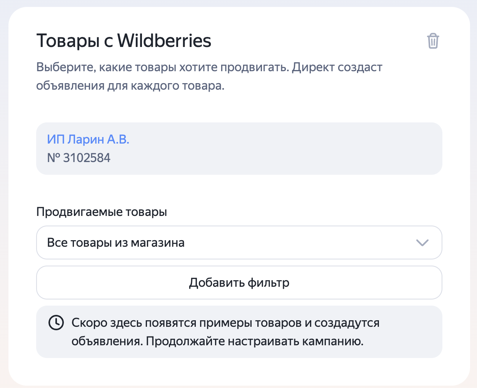477x388 pixels.
Task: Click the word "Директ" in the description
Action: pos(313,67)
